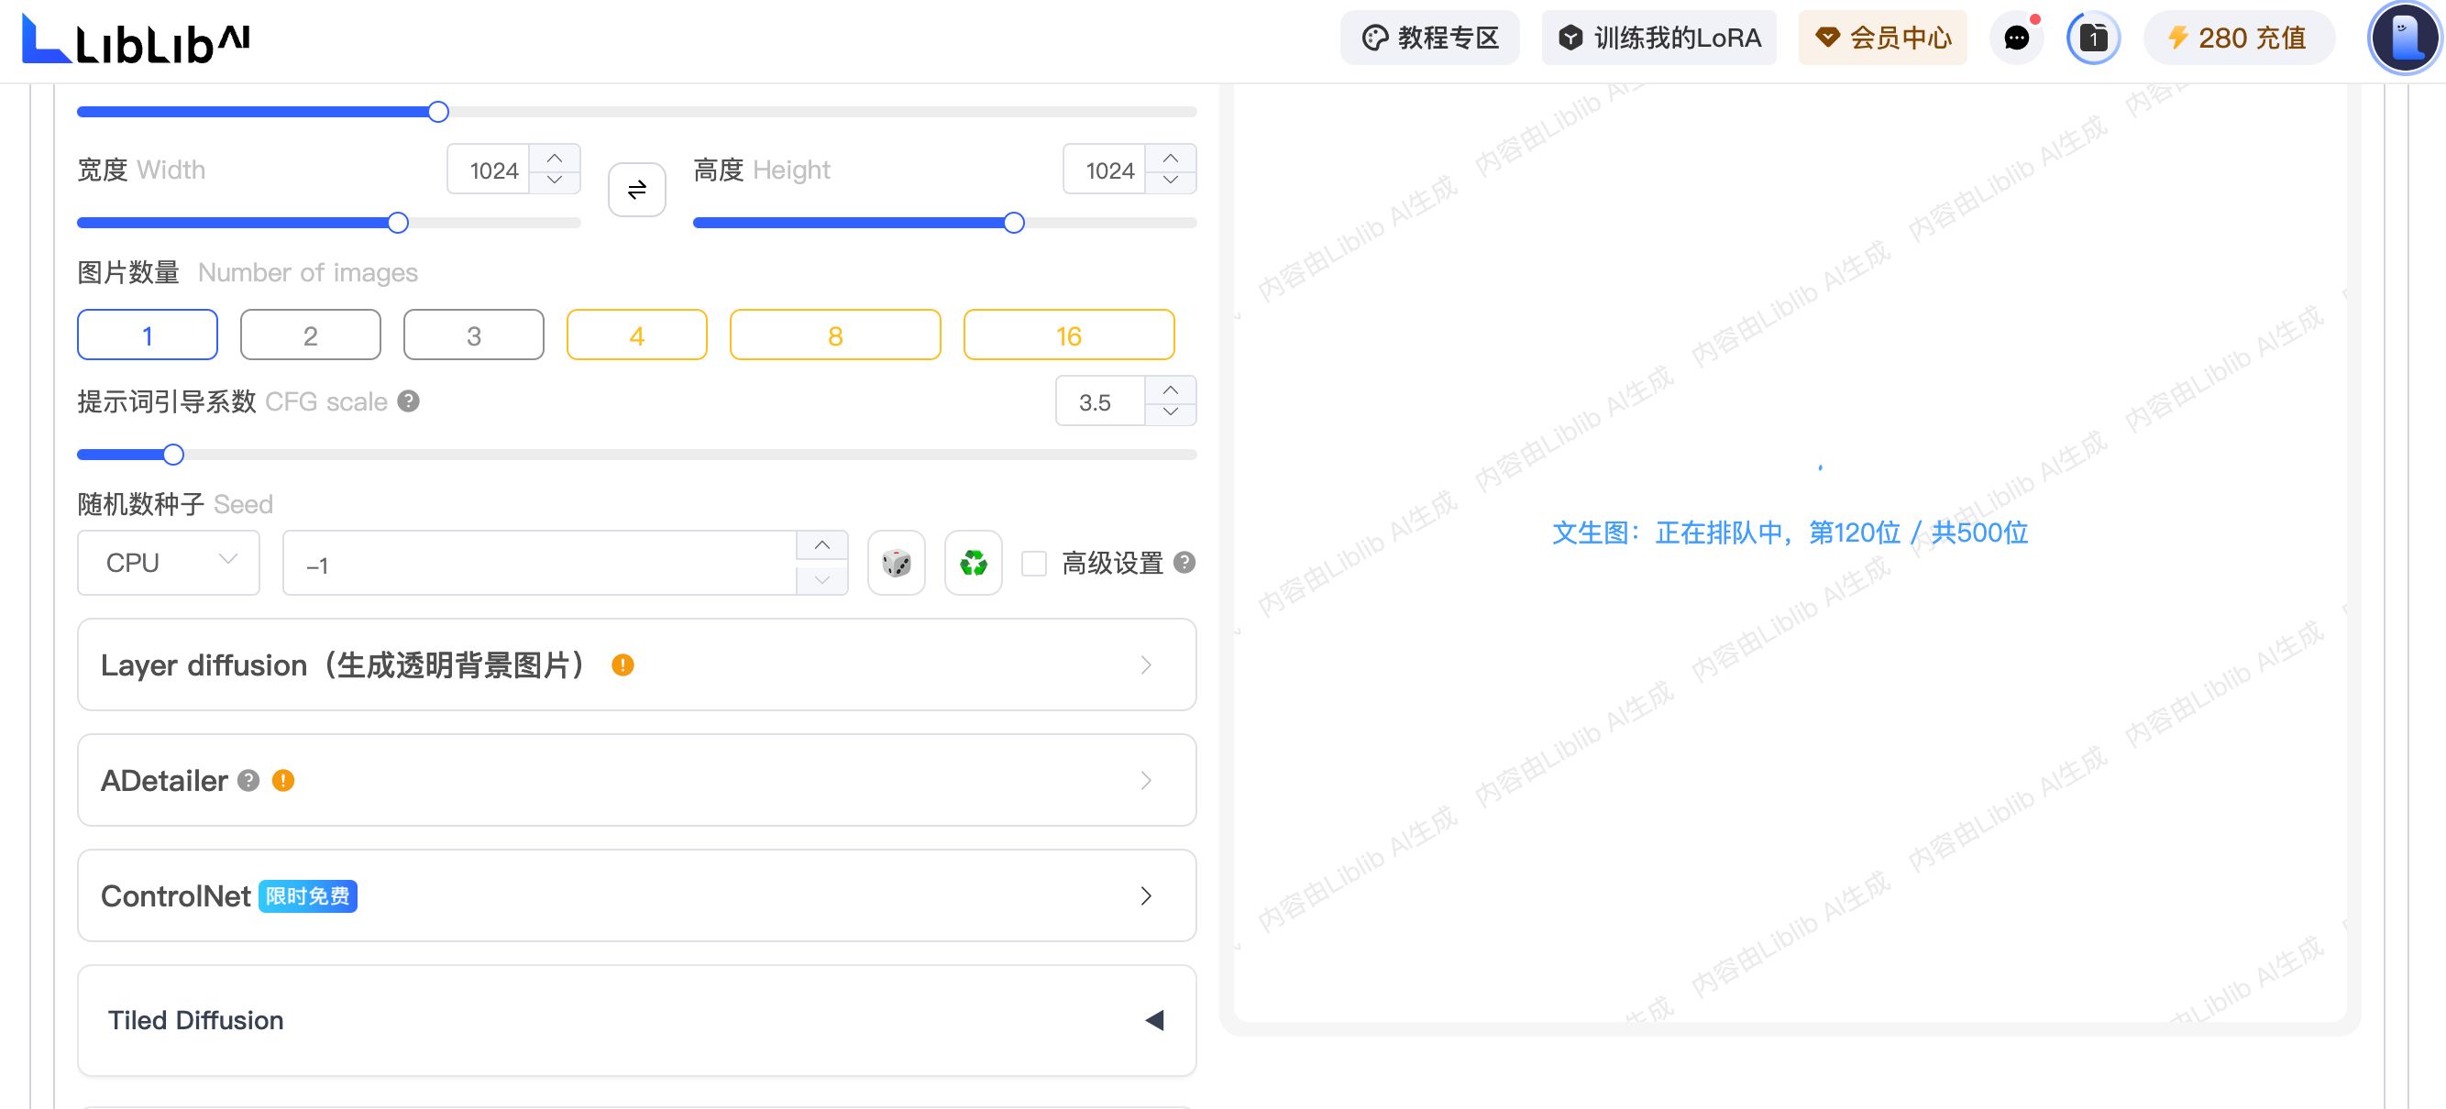
Task: Click the 280 充值 recharge button
Action: (x=2238, y=38)
